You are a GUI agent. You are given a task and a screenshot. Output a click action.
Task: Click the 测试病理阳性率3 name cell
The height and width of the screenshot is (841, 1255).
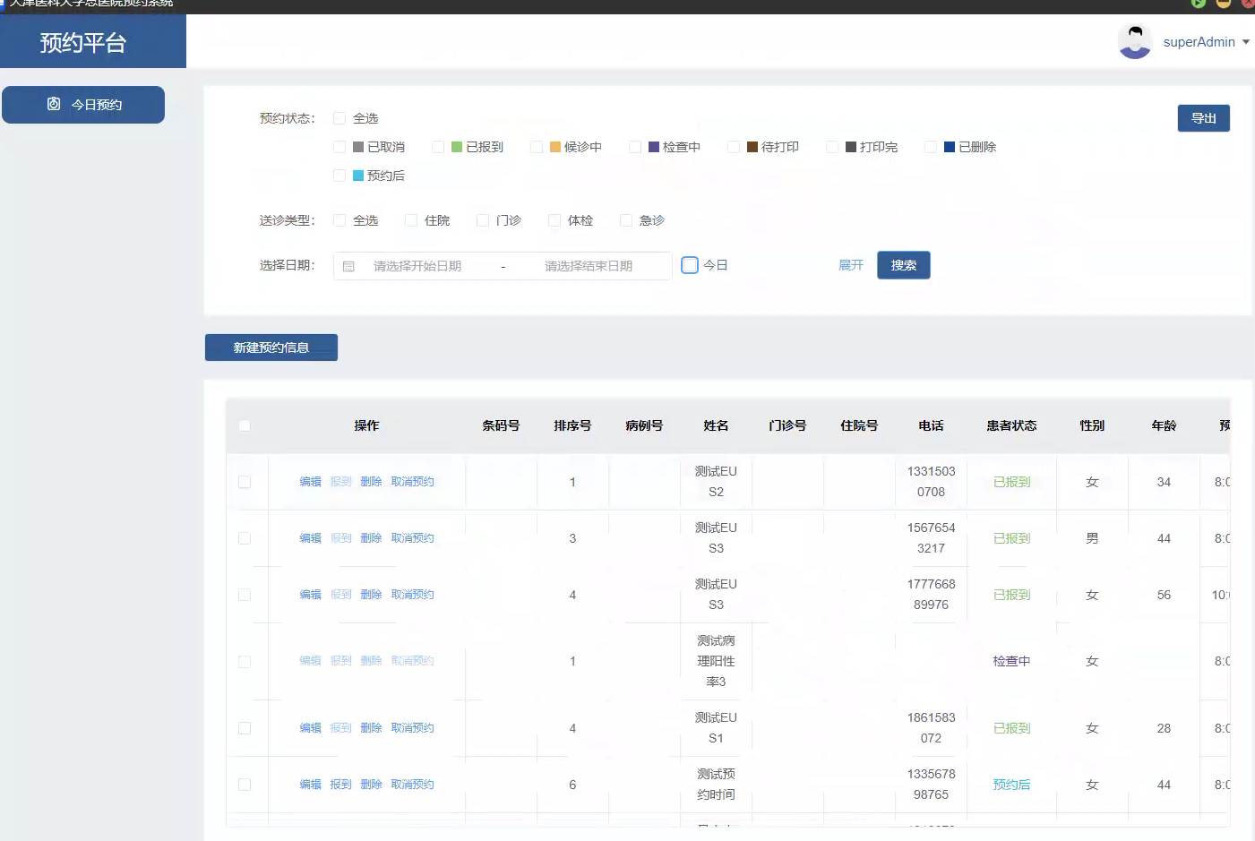pos(716,661)
